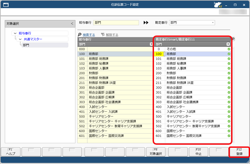Select the left row 401 入試センター 入試課

pyautogui.click(x=115, y=112)
